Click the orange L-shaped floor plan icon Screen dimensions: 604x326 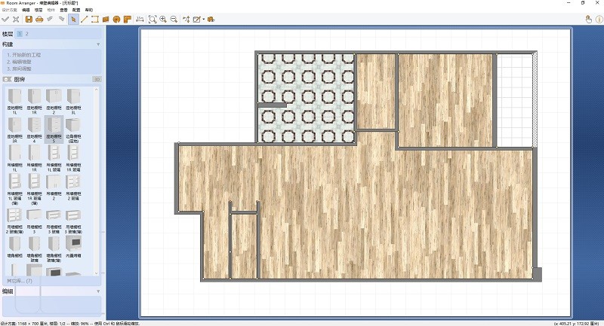click(x=127, y=20)
